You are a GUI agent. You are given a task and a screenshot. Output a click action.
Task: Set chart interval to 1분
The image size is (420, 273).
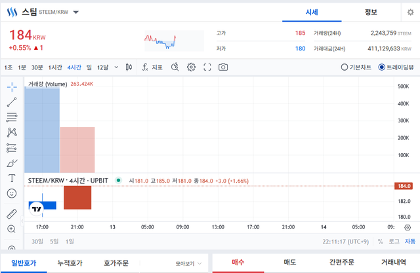[22, 67]
